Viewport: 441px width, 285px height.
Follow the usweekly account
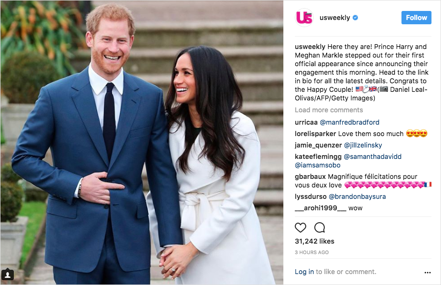(x=416, y=18)
